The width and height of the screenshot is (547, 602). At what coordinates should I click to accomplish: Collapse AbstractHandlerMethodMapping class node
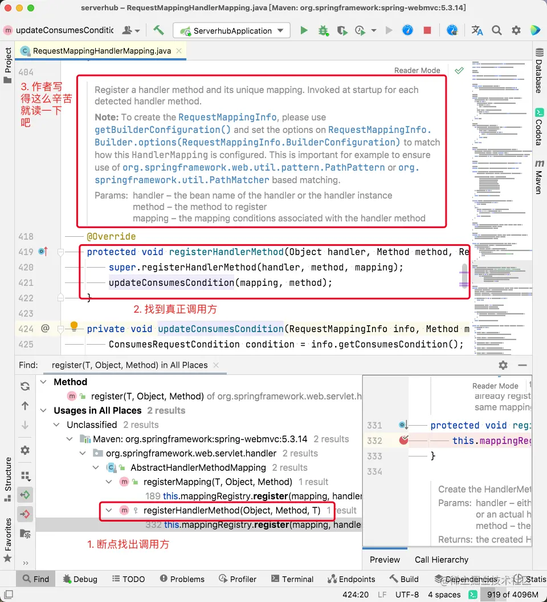[x=96, y=468]
